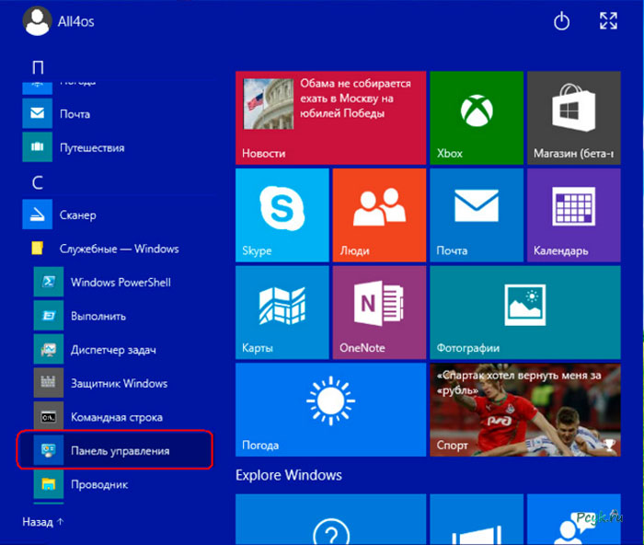Select the Защитник Windows text label
Screen dimensions: 644x545
coord(119,384)
